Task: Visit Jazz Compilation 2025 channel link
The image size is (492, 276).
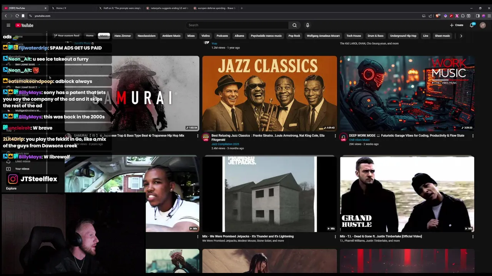Action: tap(225, 144)
